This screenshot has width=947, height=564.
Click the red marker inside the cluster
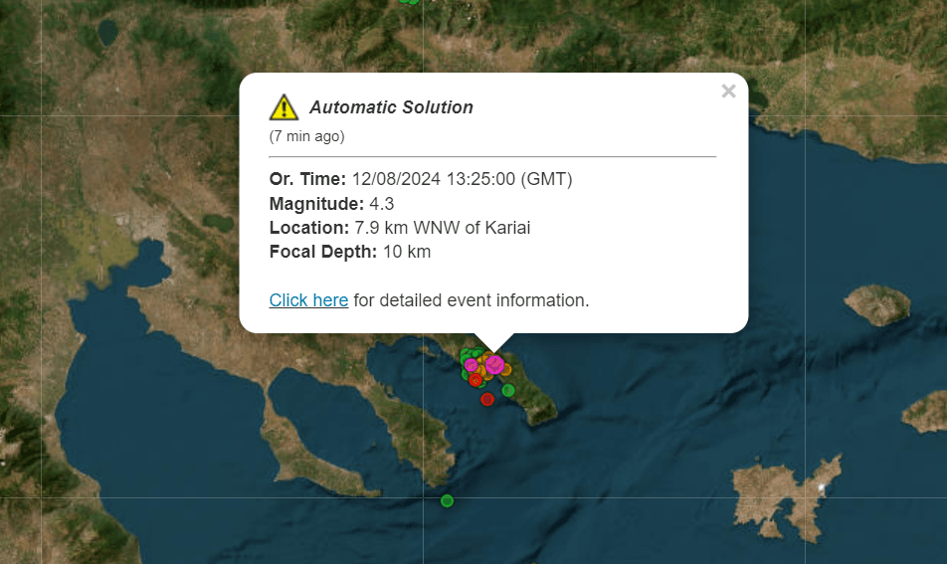pos(475,379)
